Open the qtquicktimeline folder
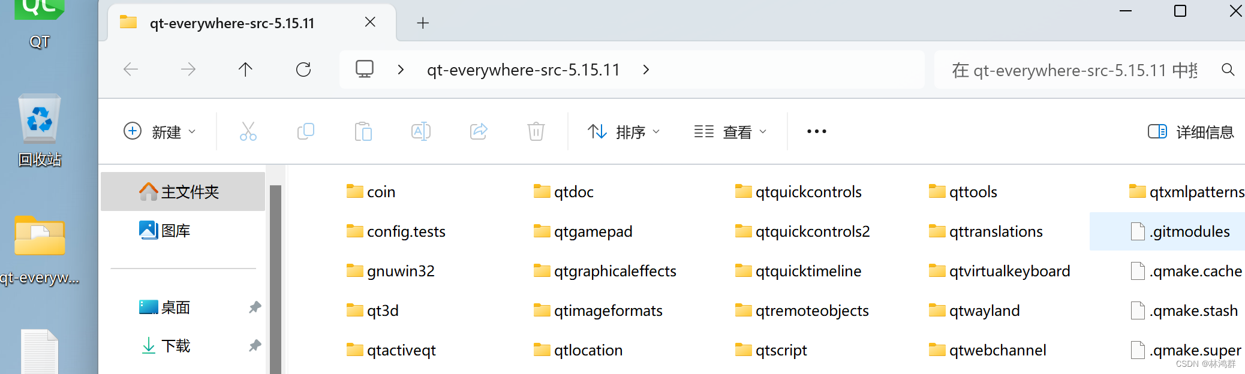Image resolution: width=1245 pixels, height=374 pixels. click(x=798, y=271)
